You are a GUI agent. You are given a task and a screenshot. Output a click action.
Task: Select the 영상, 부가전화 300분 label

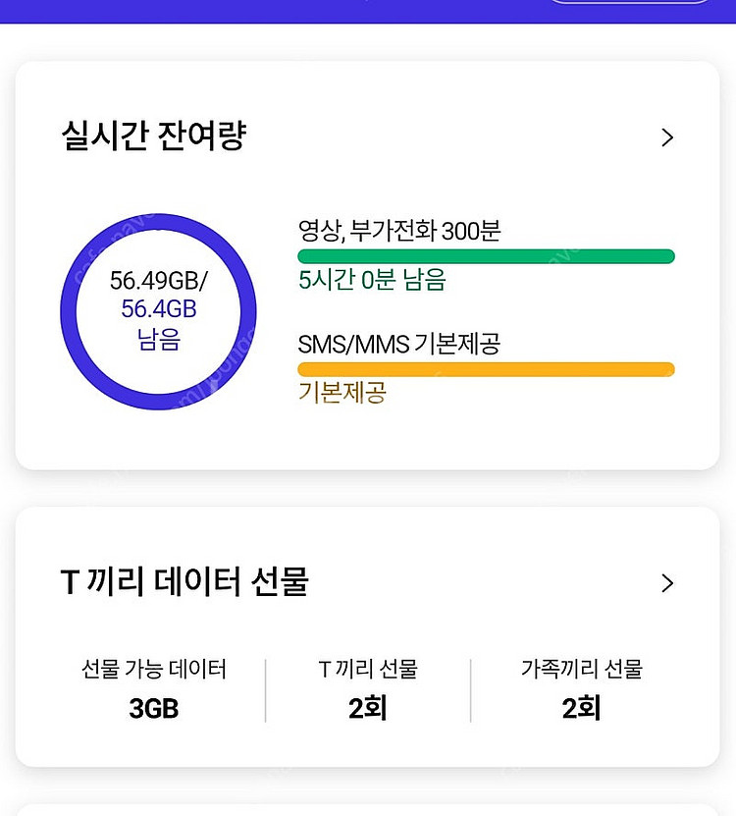click(399, 232)
